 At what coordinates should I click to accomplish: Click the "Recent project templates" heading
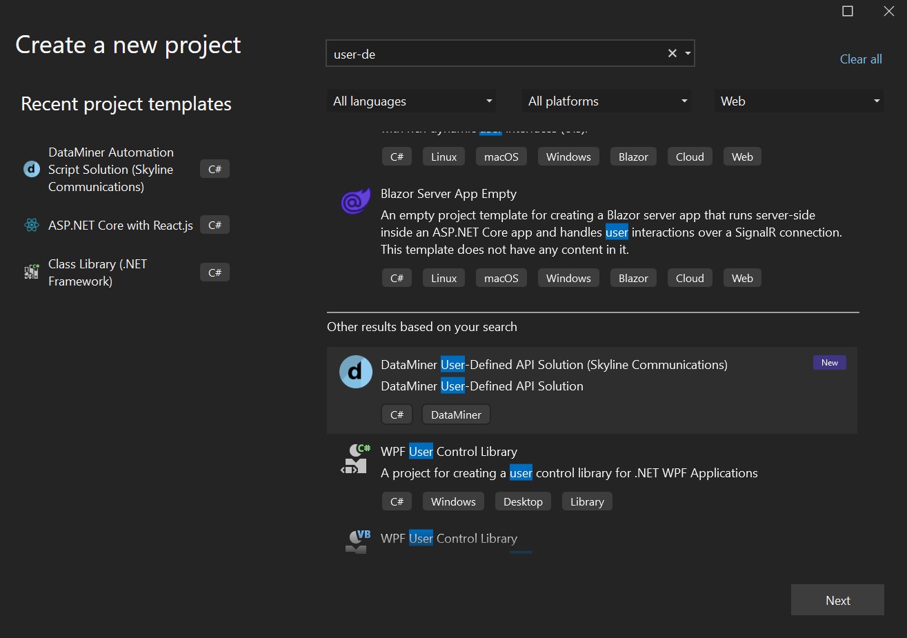coord(126,104)
